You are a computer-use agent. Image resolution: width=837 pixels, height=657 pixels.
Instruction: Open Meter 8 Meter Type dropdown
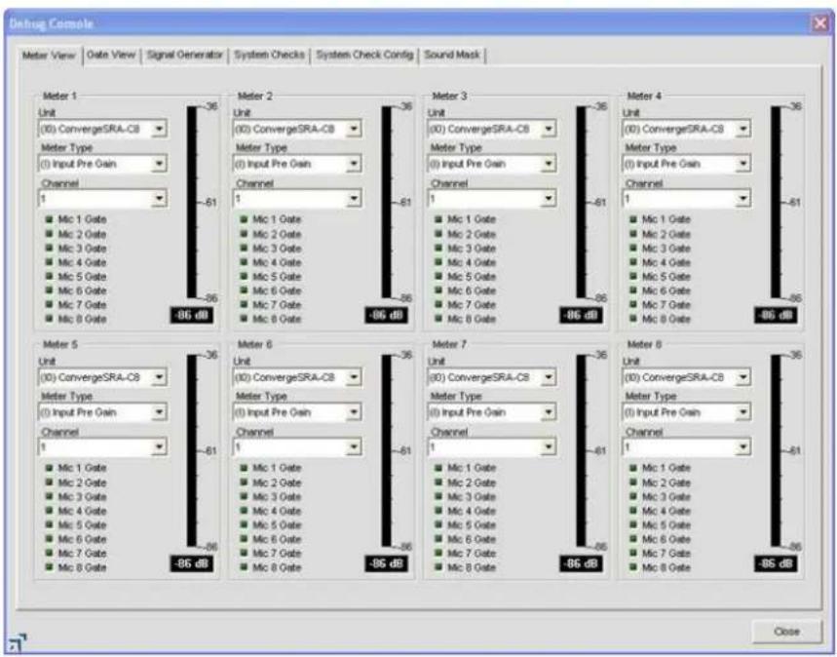click(743, 411)
